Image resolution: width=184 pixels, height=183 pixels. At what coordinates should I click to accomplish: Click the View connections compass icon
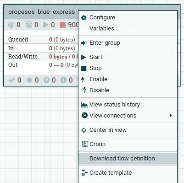pos(84,115)
